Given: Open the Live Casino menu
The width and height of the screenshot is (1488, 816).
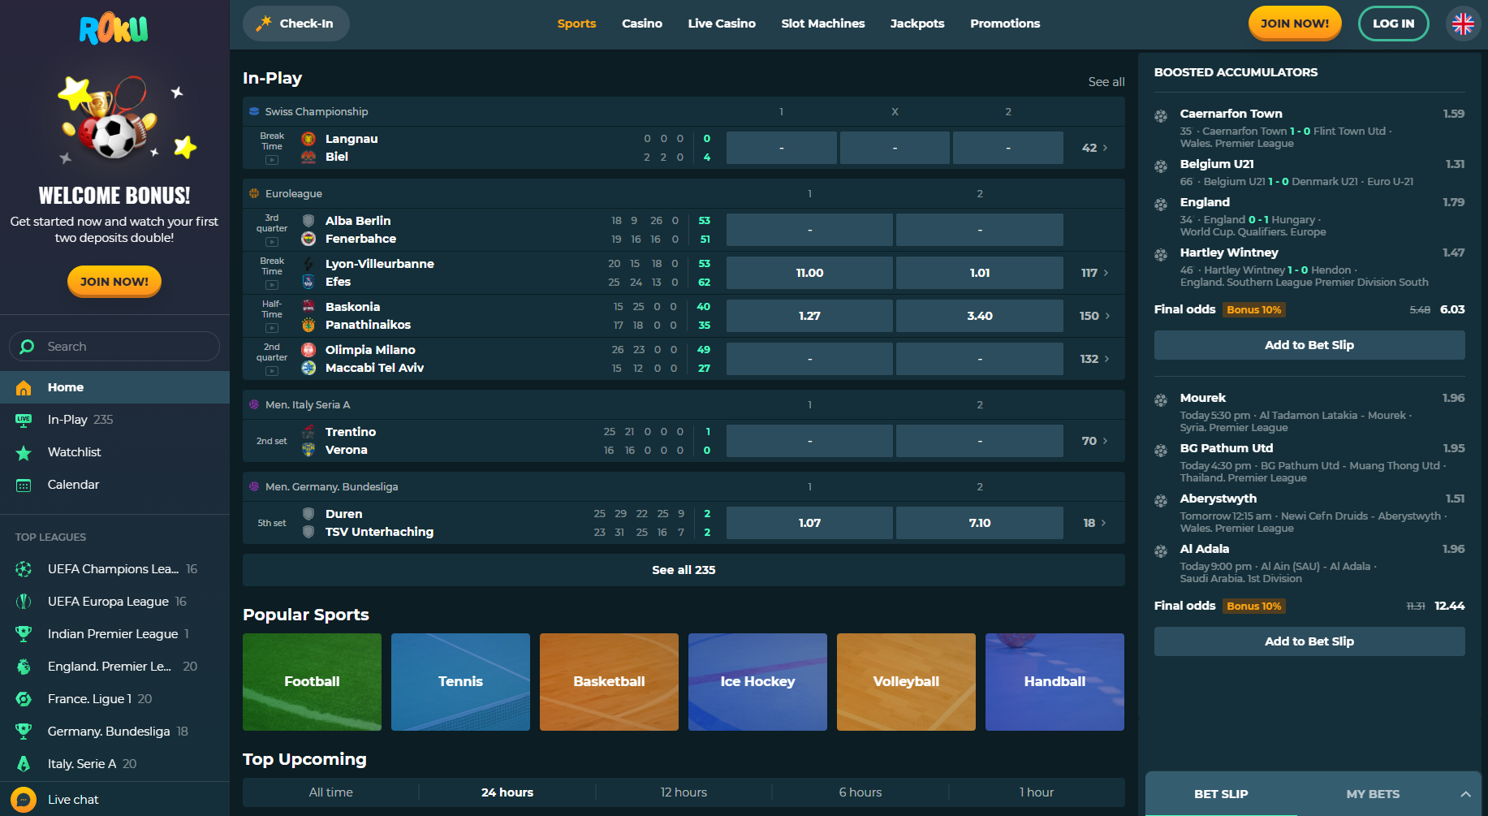Looking at the screenshot, I should point(721,24).
